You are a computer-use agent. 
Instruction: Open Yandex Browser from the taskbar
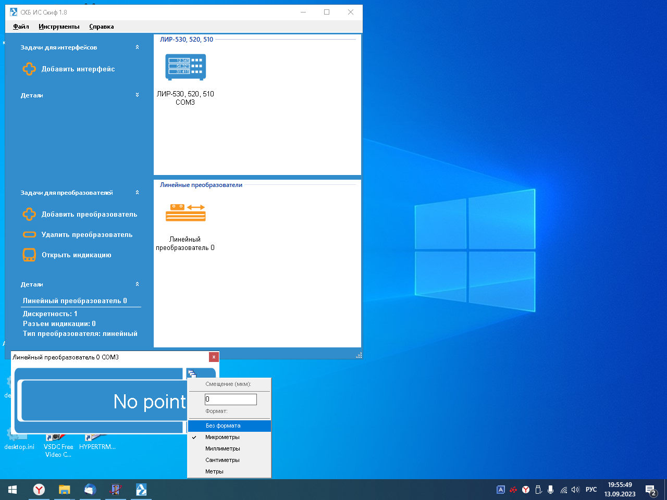pyautogui.click(x=39, y=490)
